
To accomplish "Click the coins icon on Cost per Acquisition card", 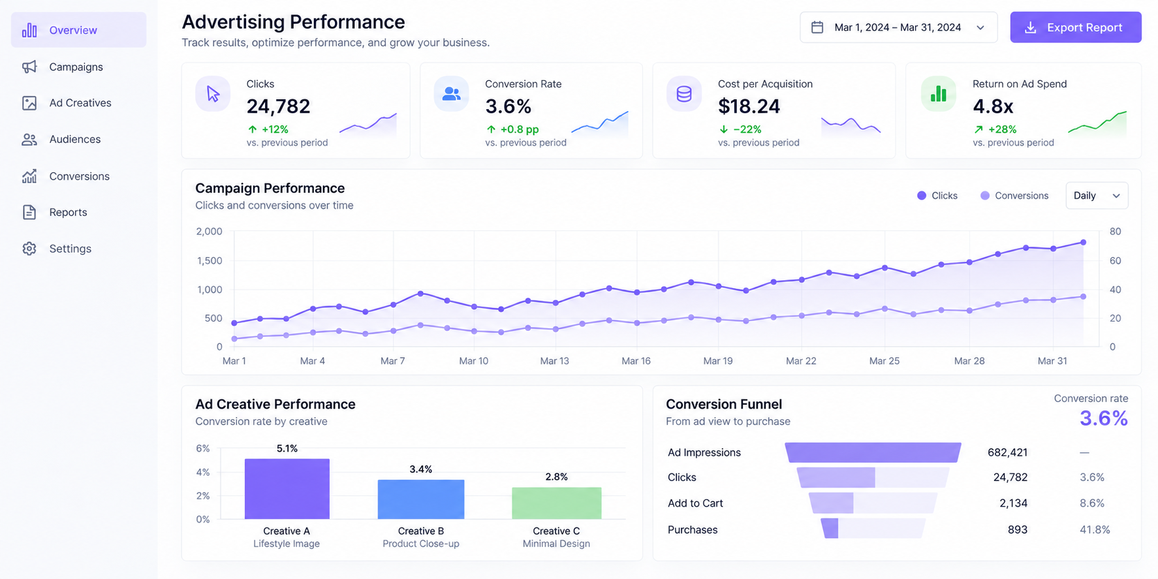I will 684,94.
